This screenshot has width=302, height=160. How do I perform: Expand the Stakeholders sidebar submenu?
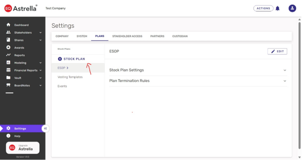(x=41, y=32)
